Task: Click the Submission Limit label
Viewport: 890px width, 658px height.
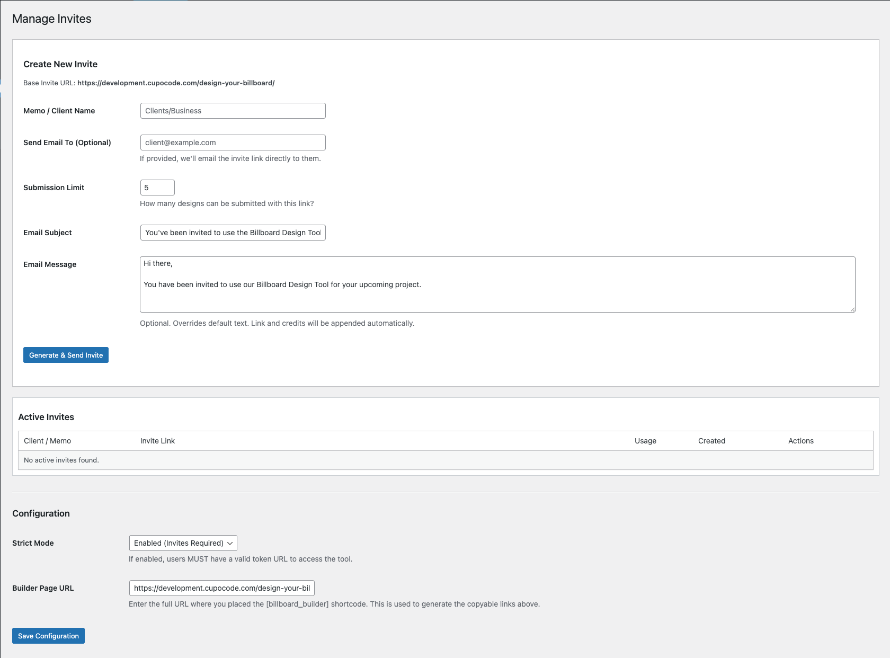Action: (54, 188)
